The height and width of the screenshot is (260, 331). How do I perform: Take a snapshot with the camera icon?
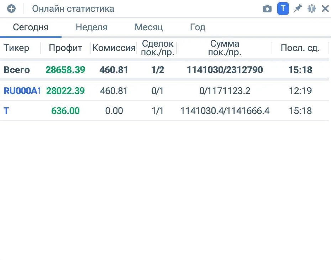click(267, 9)
